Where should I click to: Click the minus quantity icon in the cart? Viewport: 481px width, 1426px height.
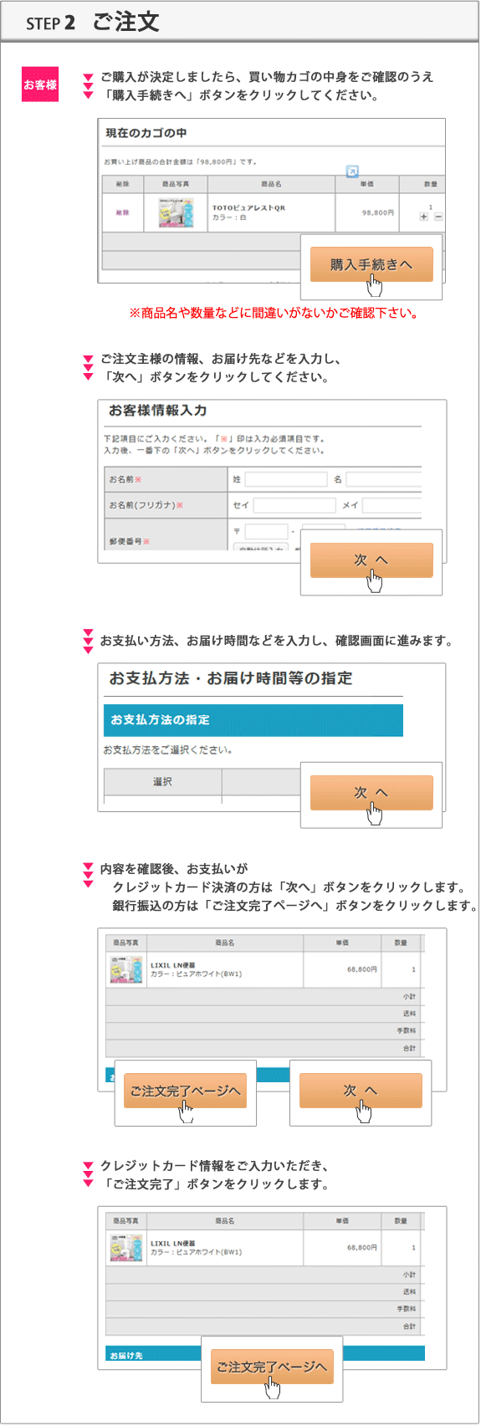438,217
